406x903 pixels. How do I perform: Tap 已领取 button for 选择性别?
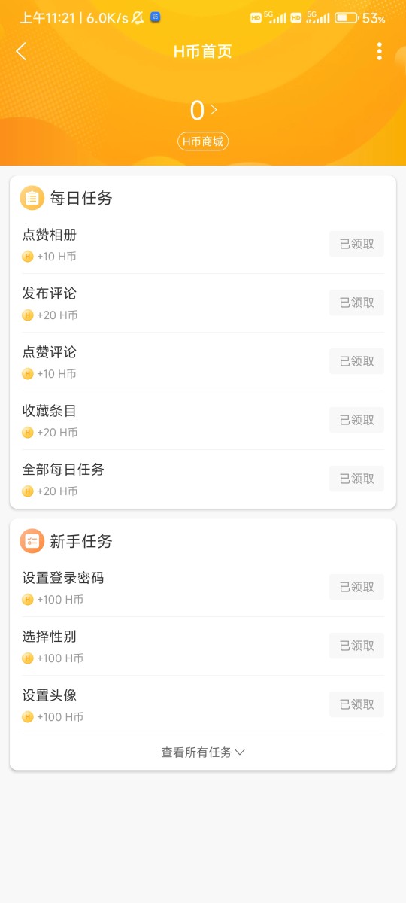[x=356, y=646]
